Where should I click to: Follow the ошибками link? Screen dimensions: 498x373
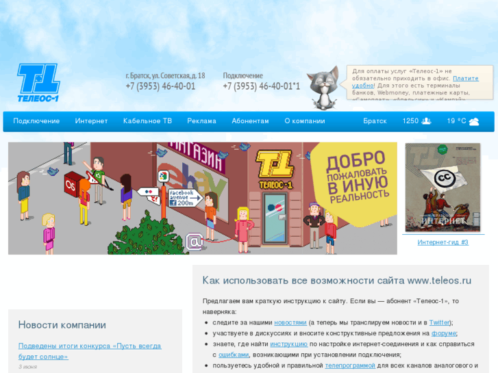coord(234,355)
